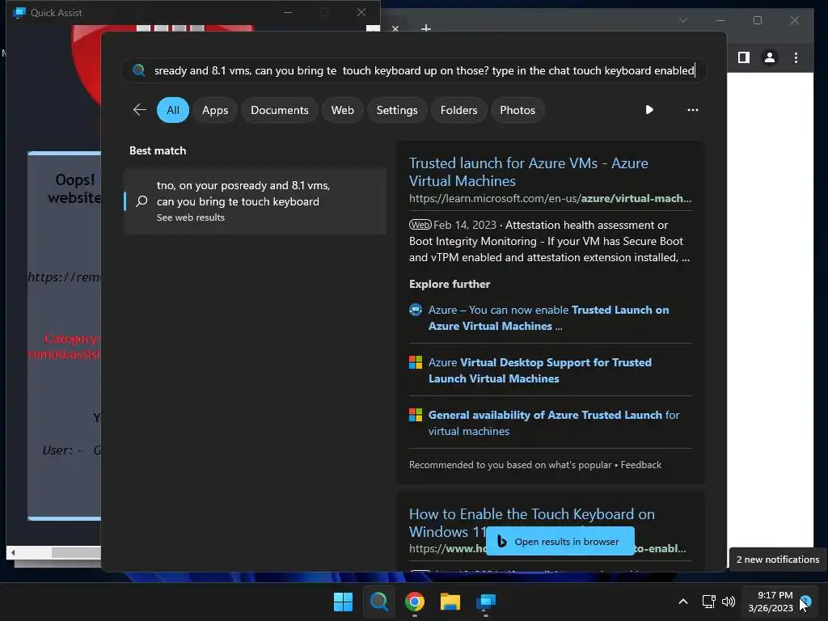
Task: Click the Windows Start button
Action: tap(343, 602)
